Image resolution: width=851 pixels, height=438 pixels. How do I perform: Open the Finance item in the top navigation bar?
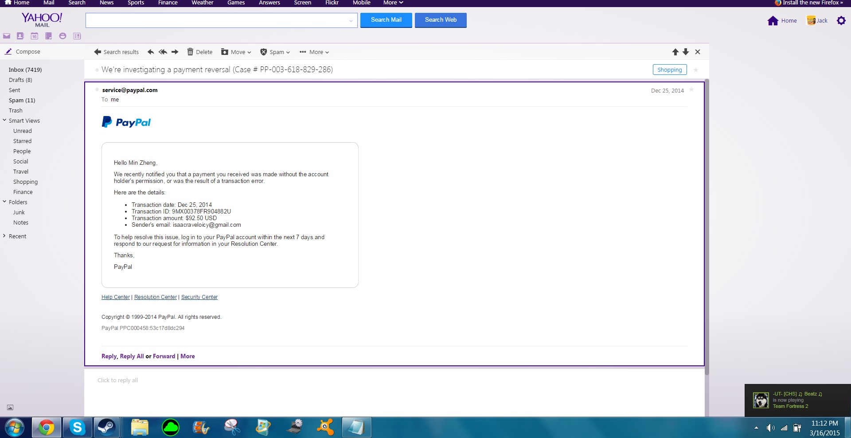tap(168, 3)
